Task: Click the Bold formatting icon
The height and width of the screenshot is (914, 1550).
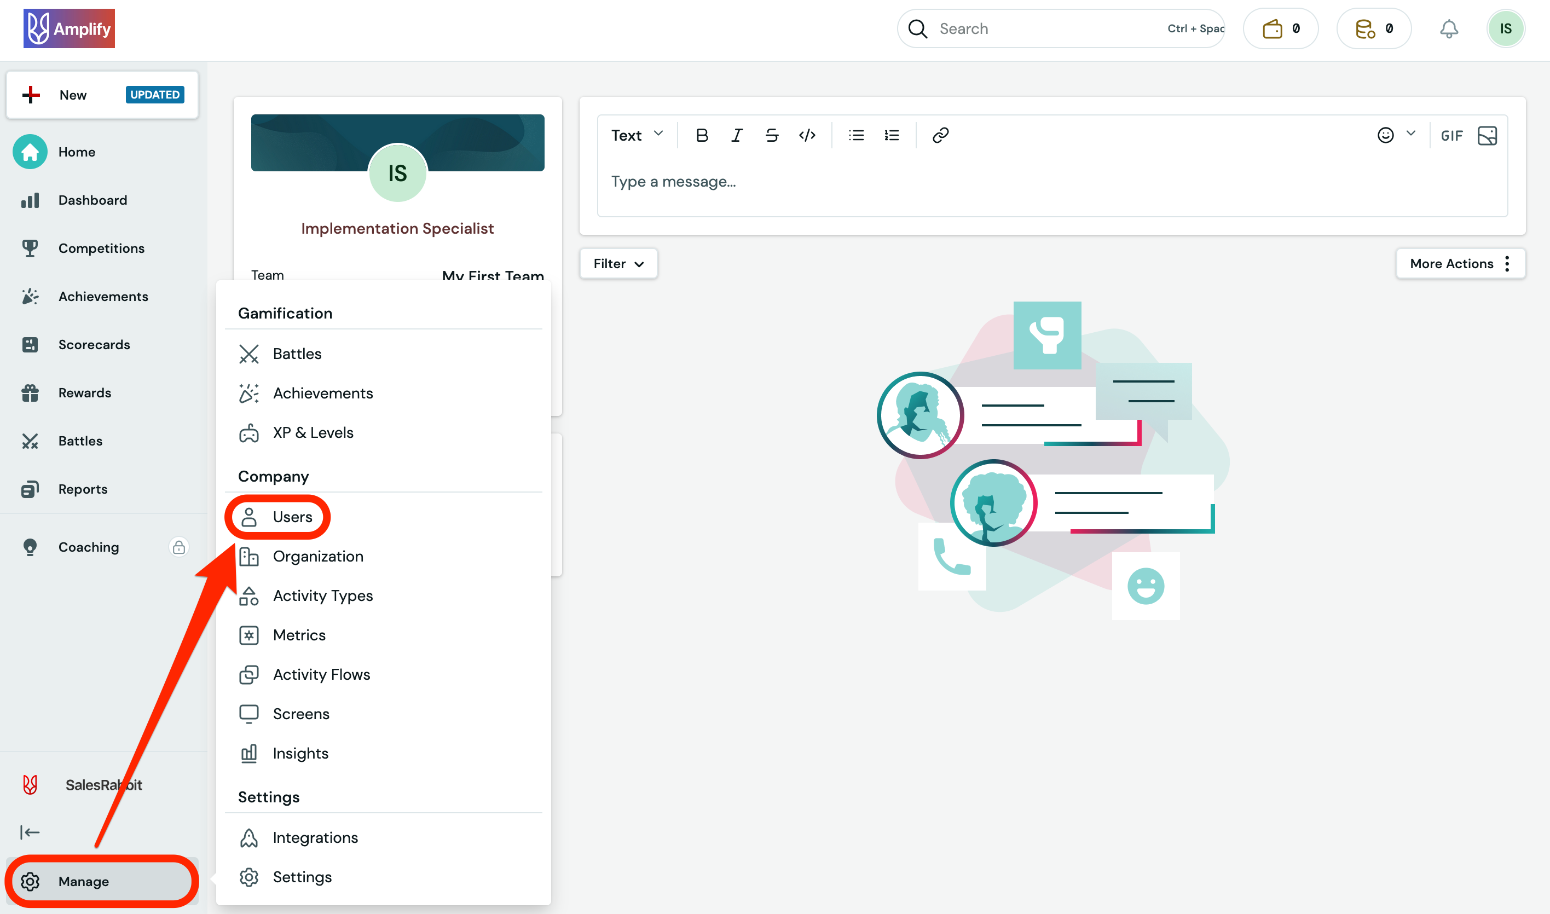Action: 702,135
